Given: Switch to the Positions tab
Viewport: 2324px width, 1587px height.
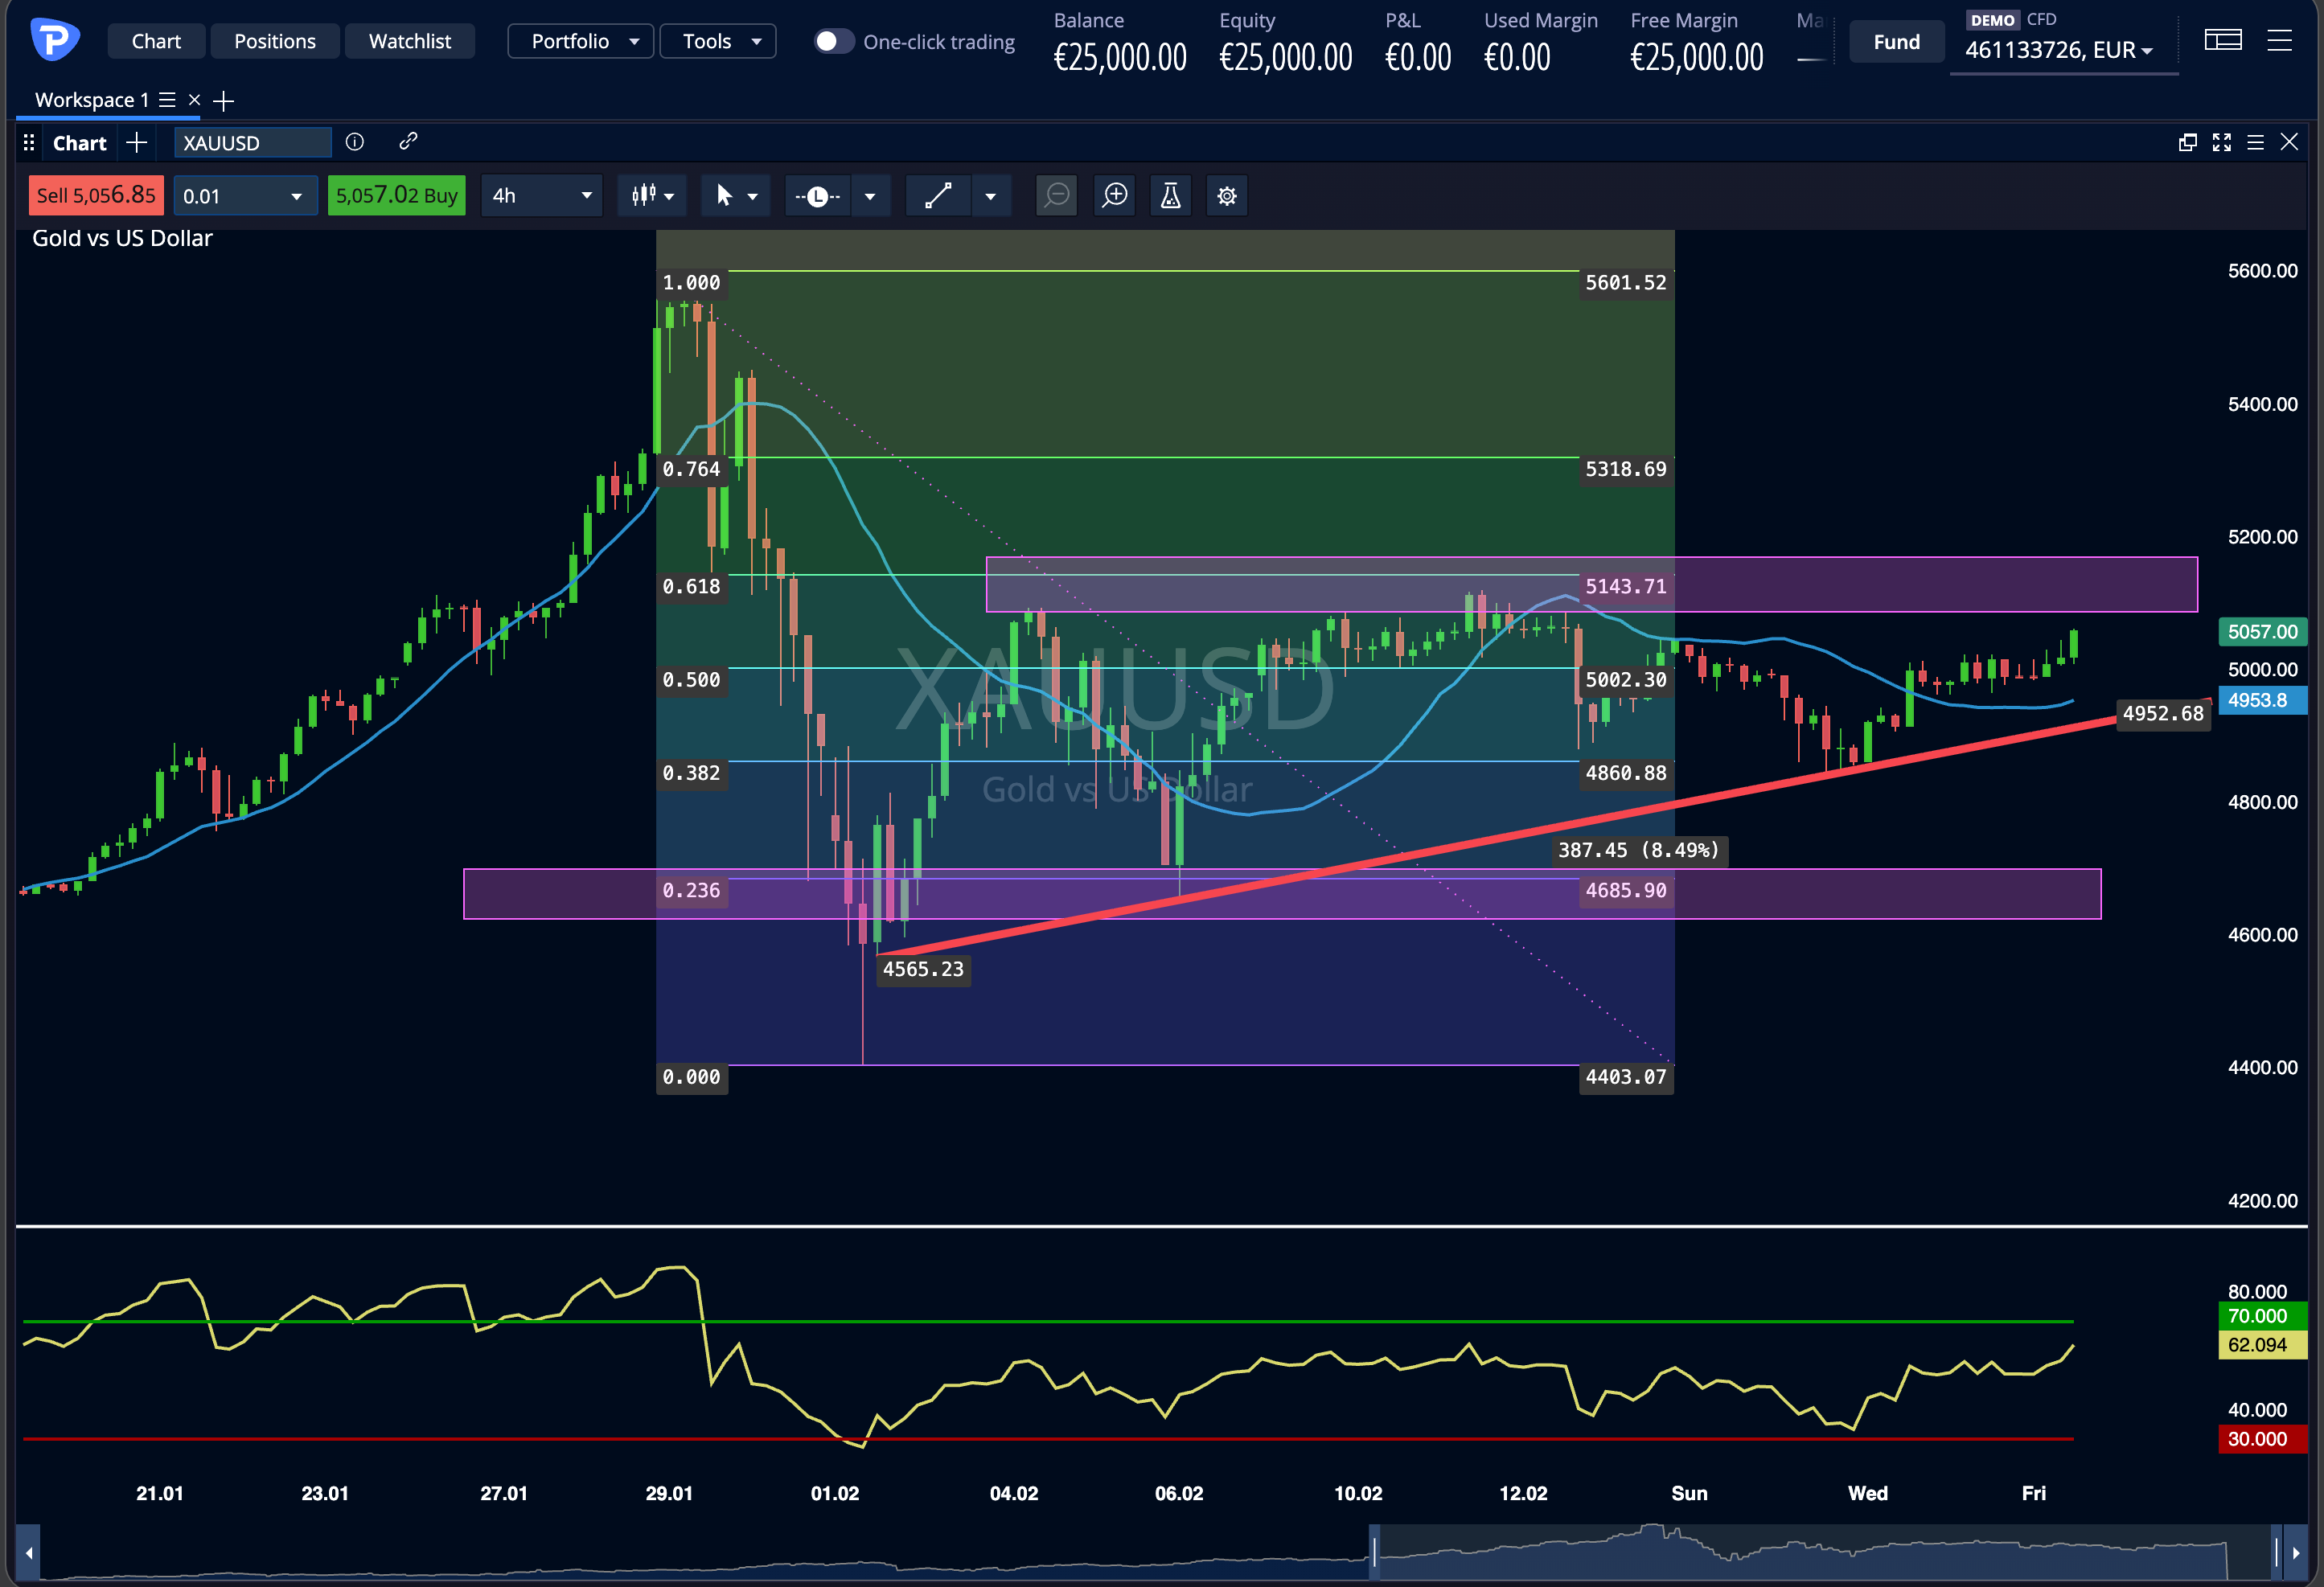Looking at the screenshot, I should pyautogui.click(x=275, y=42).
